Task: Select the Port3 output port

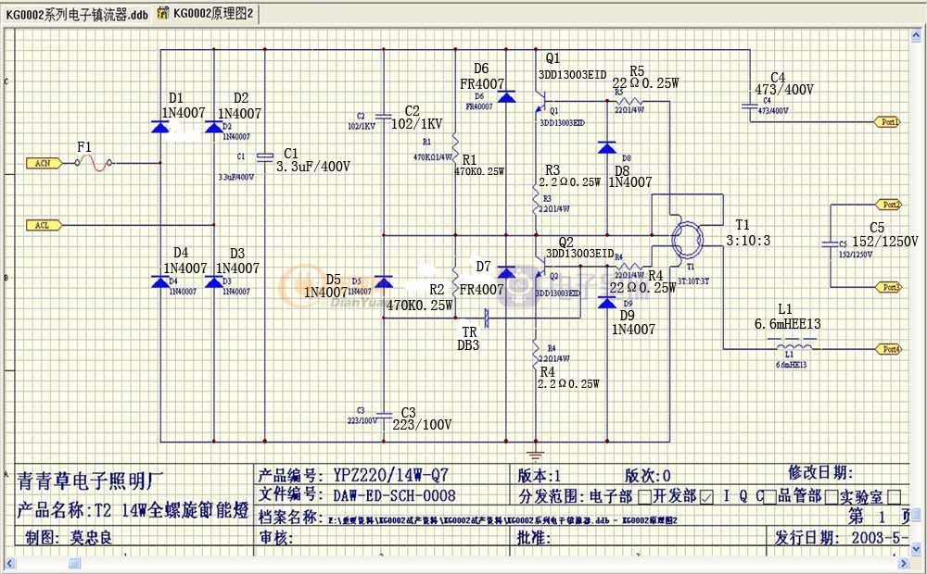Action: coord(889,287)
